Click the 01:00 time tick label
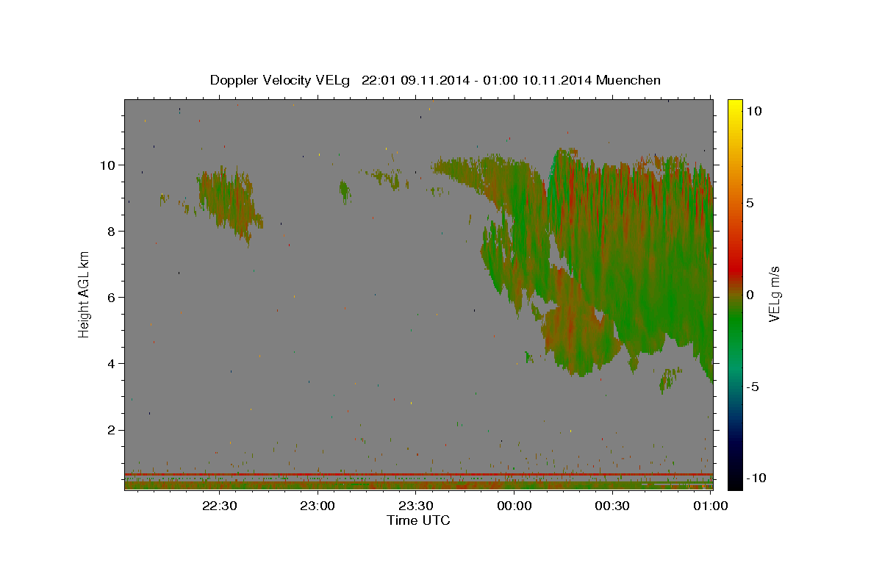The image size is (882, 588). [710, 506]
